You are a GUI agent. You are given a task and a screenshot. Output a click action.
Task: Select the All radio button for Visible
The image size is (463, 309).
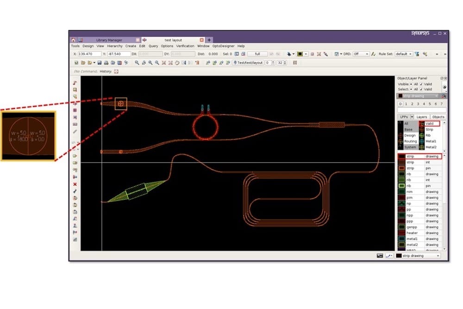(411, 83)
